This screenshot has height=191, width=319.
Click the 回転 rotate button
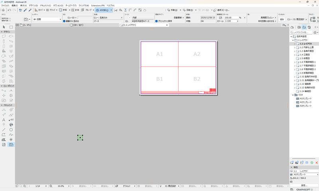click(x=188, y=10)
